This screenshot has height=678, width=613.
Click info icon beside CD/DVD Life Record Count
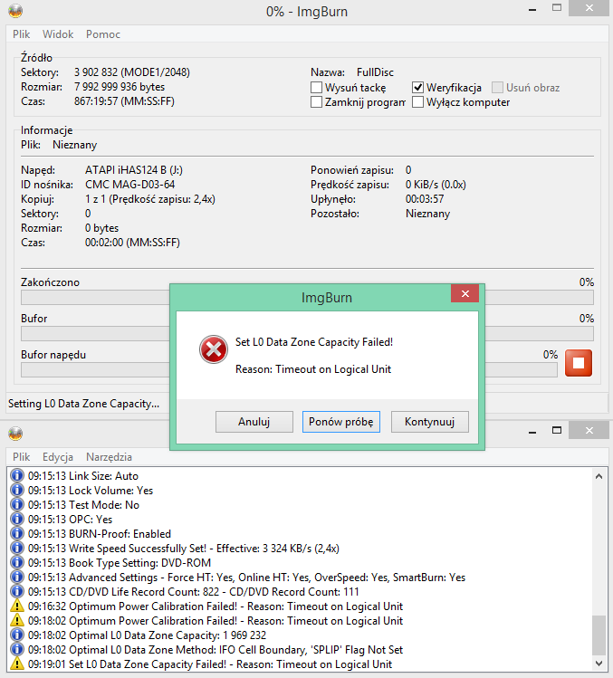[x=17, y=591]
